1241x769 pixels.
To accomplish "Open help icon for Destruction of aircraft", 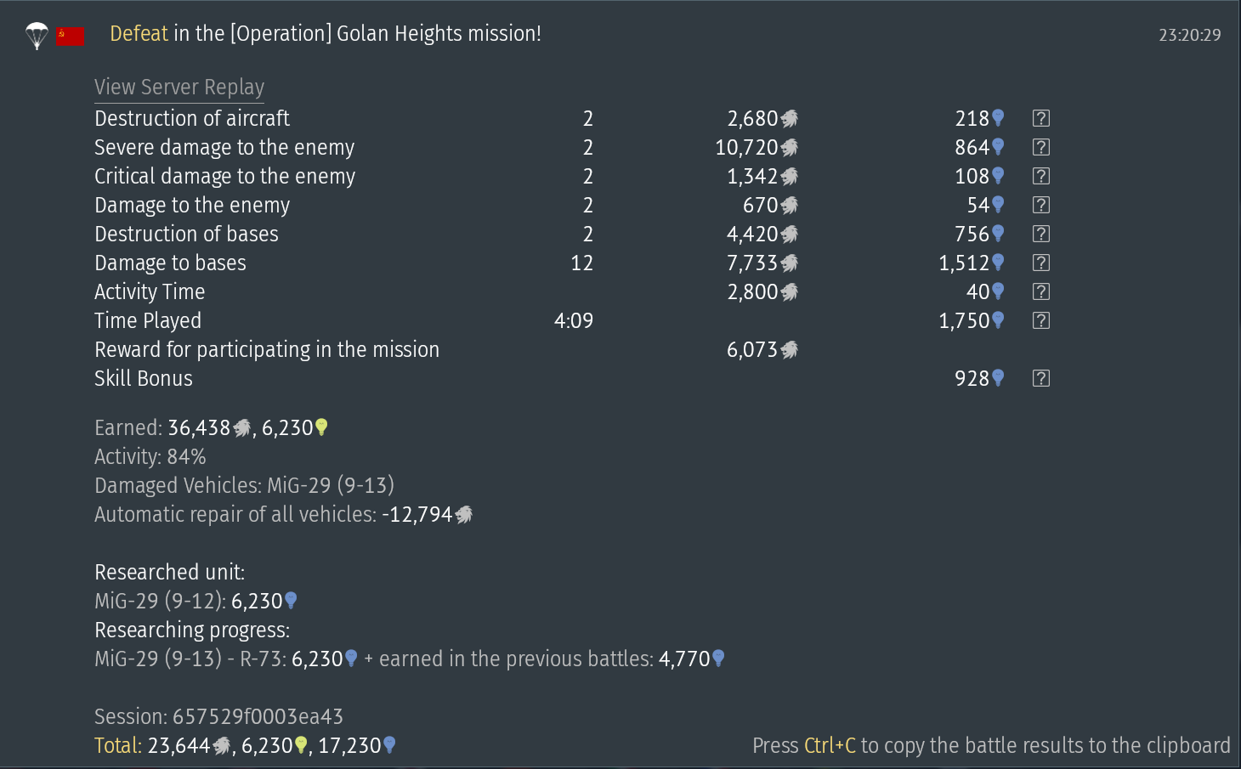I will [1041, 119].
